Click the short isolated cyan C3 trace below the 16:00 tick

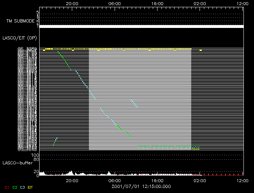(x=134, y=103)
